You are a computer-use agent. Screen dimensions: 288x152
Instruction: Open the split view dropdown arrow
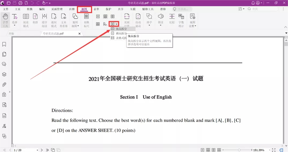click(x=117, y=24)
